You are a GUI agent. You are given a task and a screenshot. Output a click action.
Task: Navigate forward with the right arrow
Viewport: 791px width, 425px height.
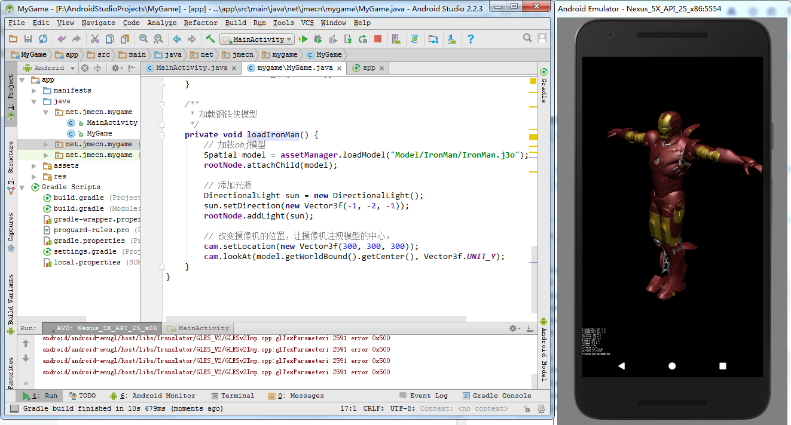pos(192,39)
